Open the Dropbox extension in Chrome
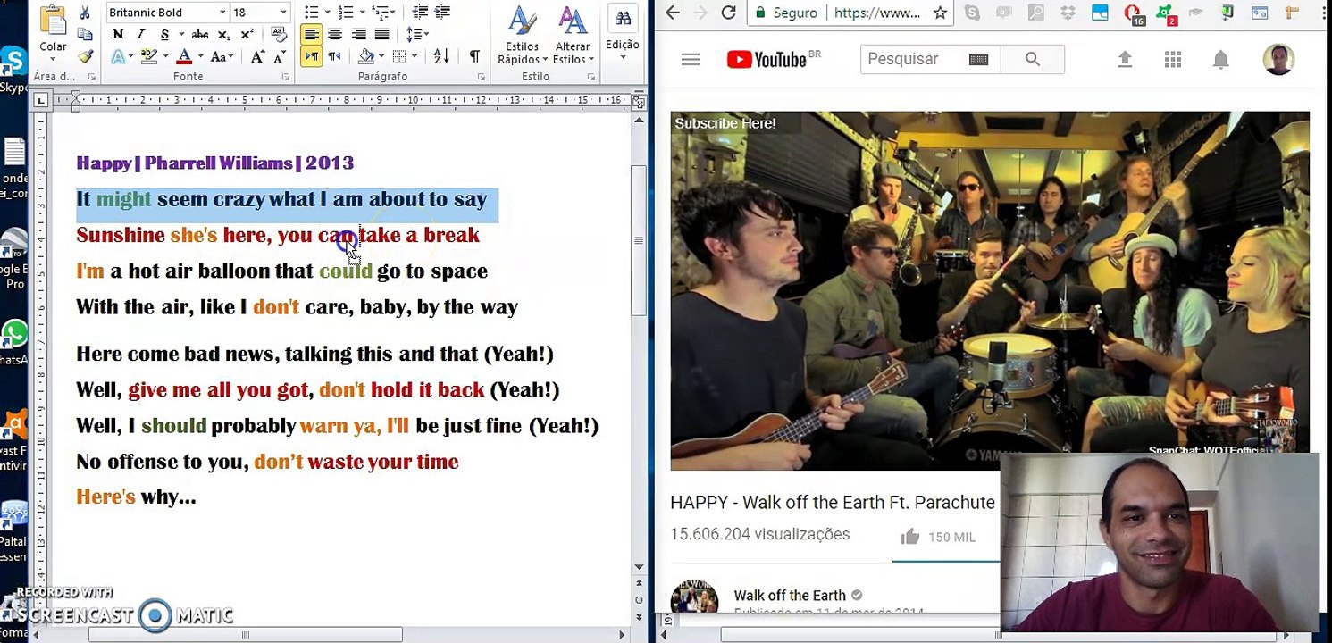The width and height of the screenshot is (1332, 643). (x=1068, y=13)
